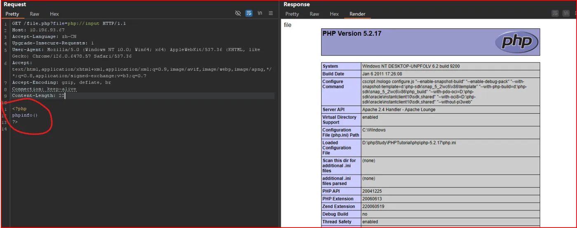Click the Connection: keep-alive header
This screenshot has height=228, width=577.
[x=44, y=89]
